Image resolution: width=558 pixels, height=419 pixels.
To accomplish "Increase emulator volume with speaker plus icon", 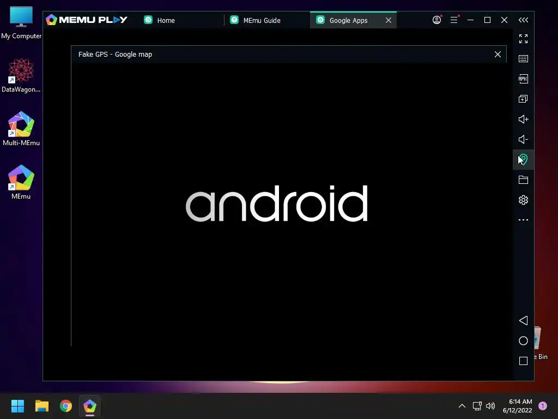I will 523,119.
